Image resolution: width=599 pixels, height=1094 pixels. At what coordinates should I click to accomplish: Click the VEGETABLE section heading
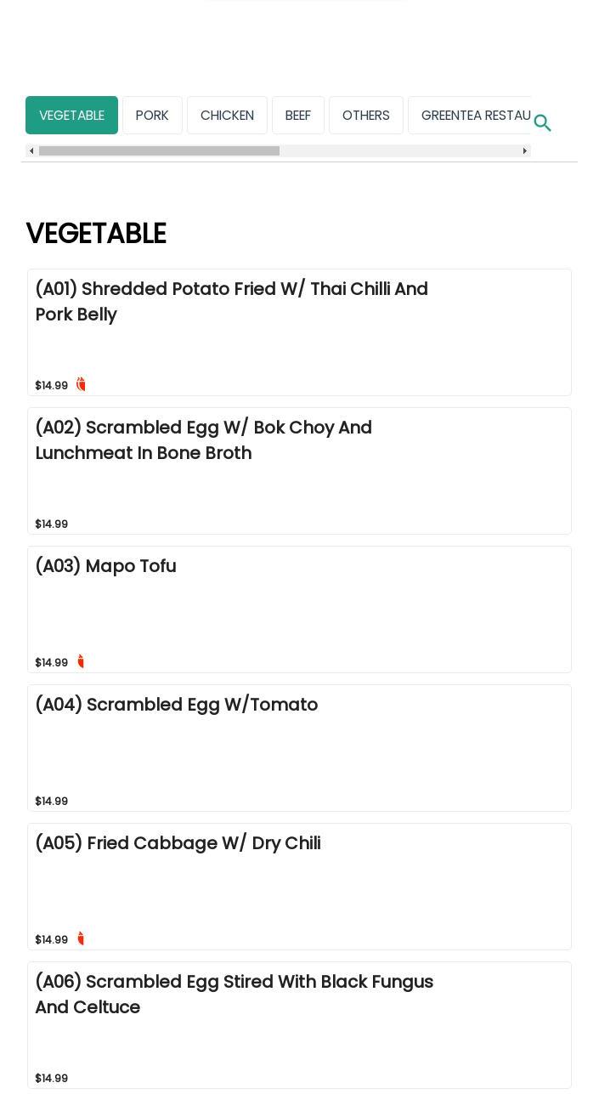(x=96, y=234)
